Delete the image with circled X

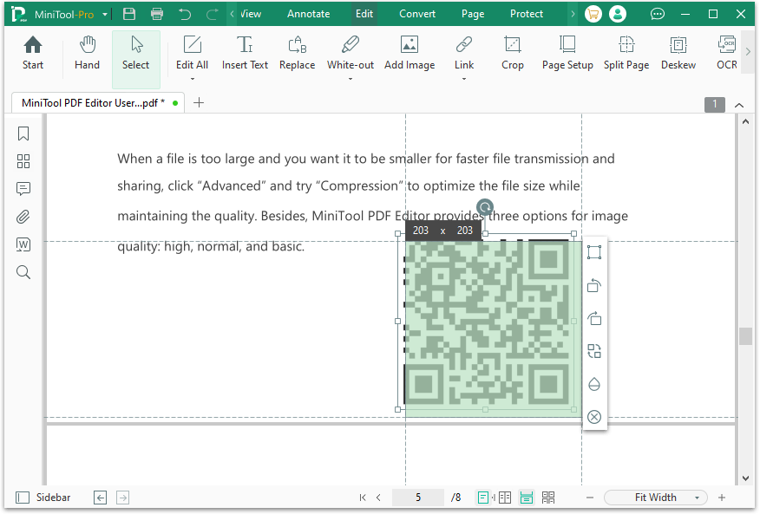click(x=594, y=417)
